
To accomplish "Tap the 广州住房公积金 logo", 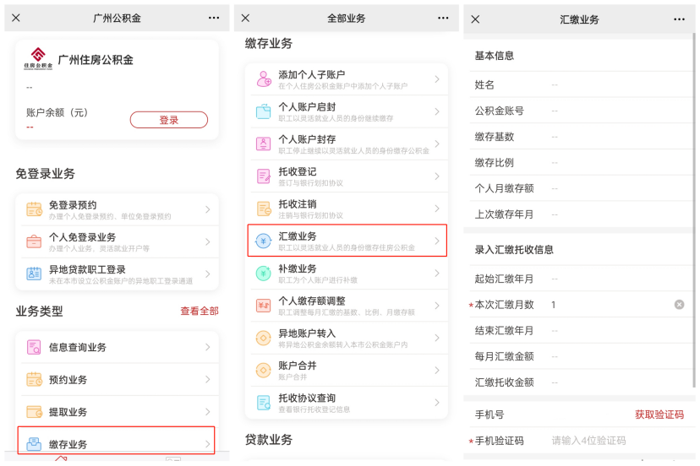I will click(38, 59).
